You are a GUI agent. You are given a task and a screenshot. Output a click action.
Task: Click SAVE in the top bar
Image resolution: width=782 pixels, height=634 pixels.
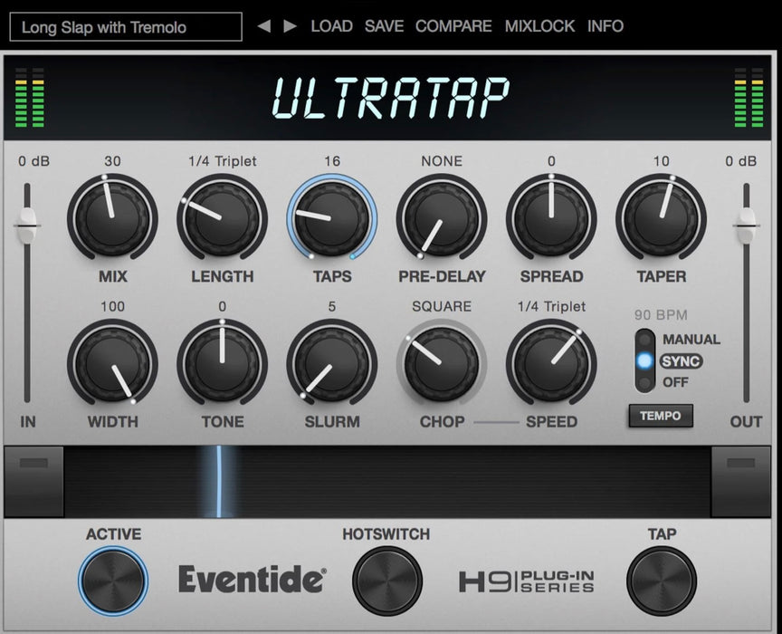pos(384,26)
